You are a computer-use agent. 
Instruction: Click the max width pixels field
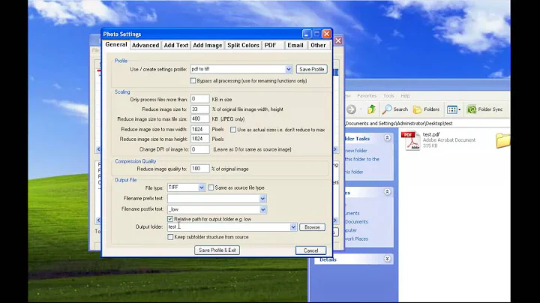199,129
